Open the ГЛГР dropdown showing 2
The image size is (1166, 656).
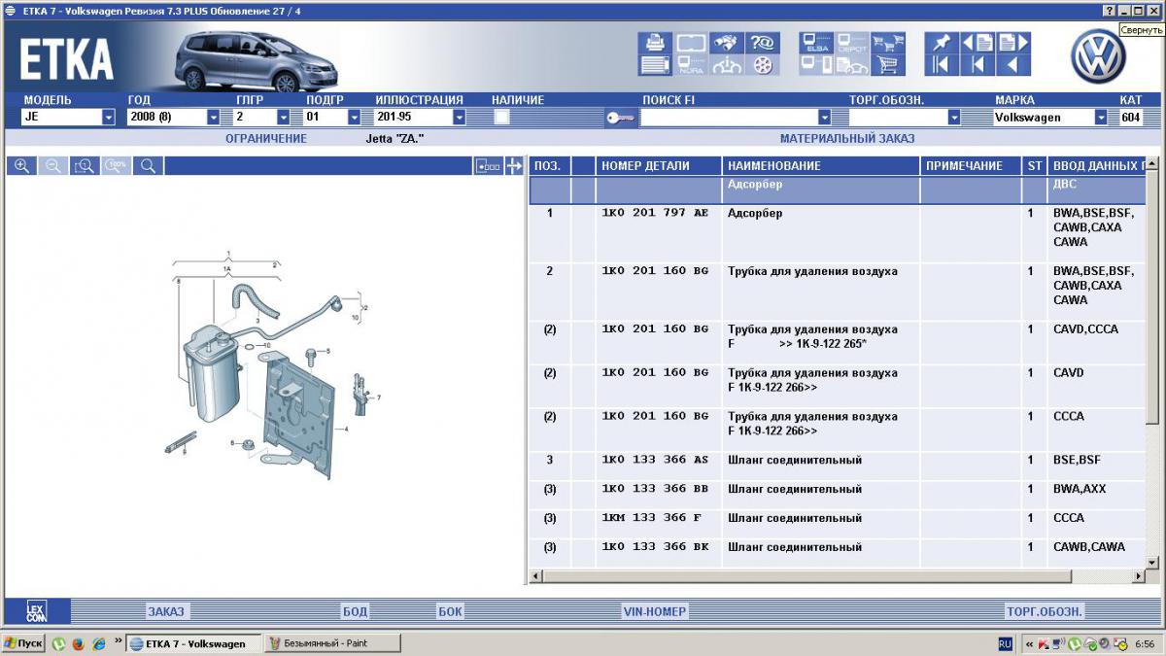[x=284, y=117]
